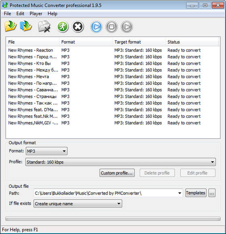The image size is (226, 234).
Task: Select the New Rhymes - Reaction file row
Action: (x=113, y=50)
